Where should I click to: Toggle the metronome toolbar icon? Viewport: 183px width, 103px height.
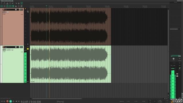point(19,3)
